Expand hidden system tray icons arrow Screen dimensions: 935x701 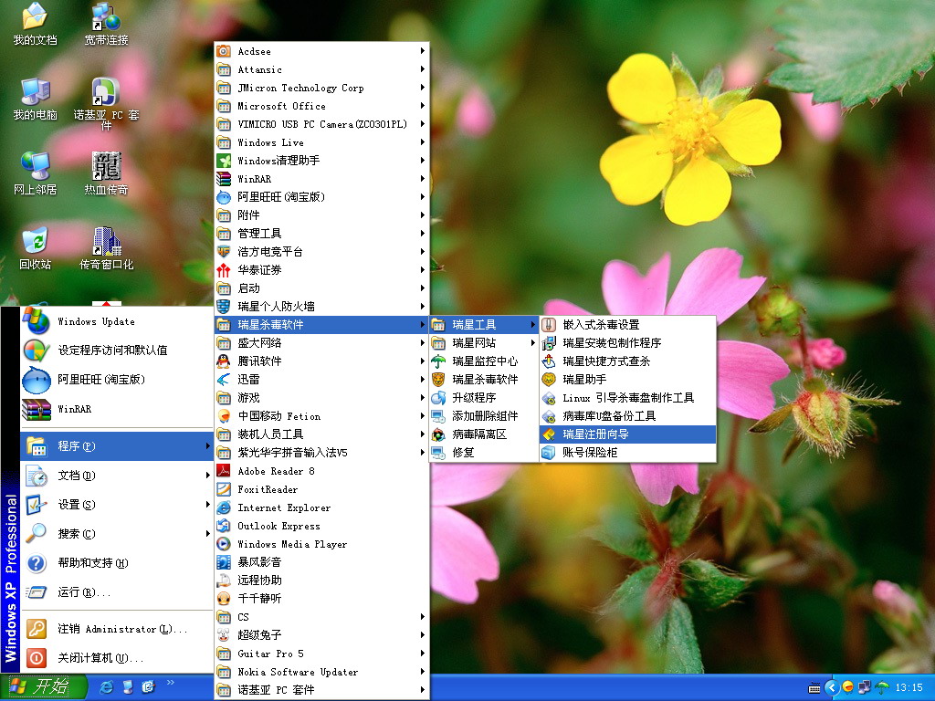pos(831,687)
